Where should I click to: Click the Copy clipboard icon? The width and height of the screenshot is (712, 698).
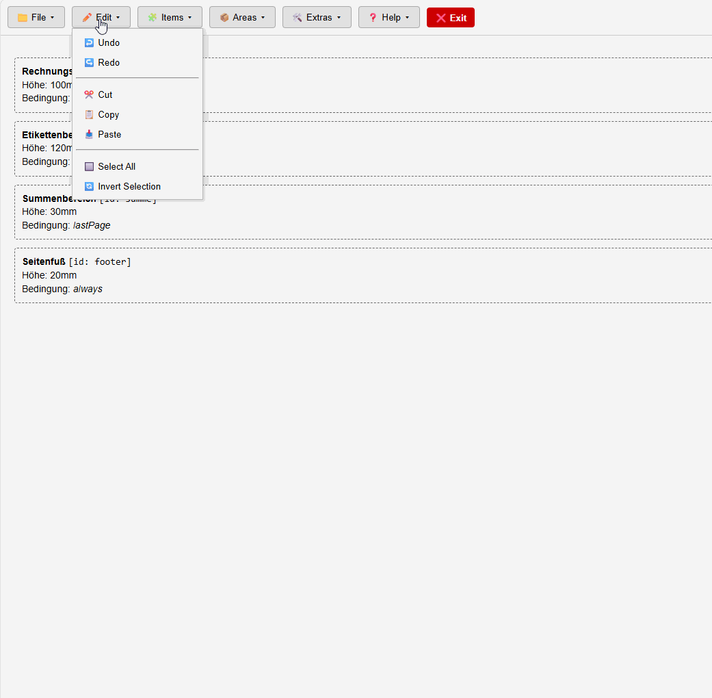89,114
